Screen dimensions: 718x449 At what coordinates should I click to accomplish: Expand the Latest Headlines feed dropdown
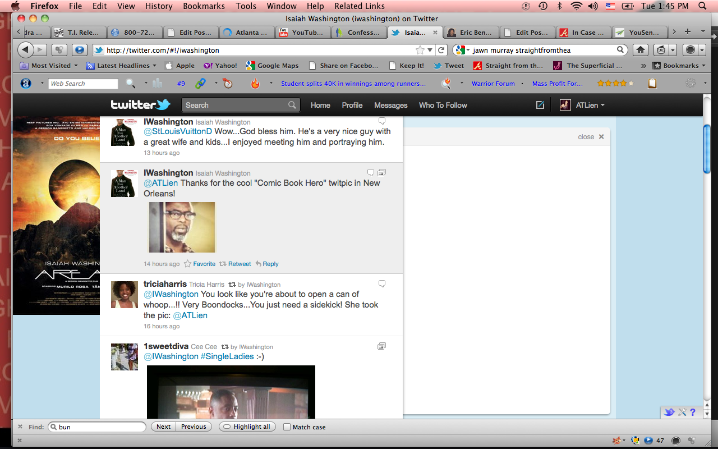pyautogui.click(x=122, y=66)
